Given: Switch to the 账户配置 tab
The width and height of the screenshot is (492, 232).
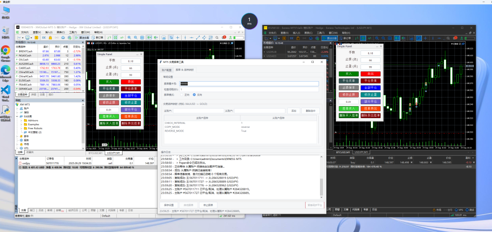Looking at the screenshot, I should point(166,70).
